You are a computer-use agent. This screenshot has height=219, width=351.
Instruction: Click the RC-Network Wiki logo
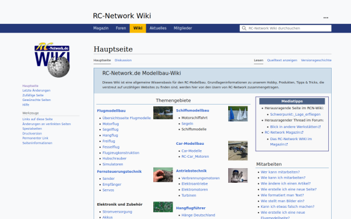point(52,60)
